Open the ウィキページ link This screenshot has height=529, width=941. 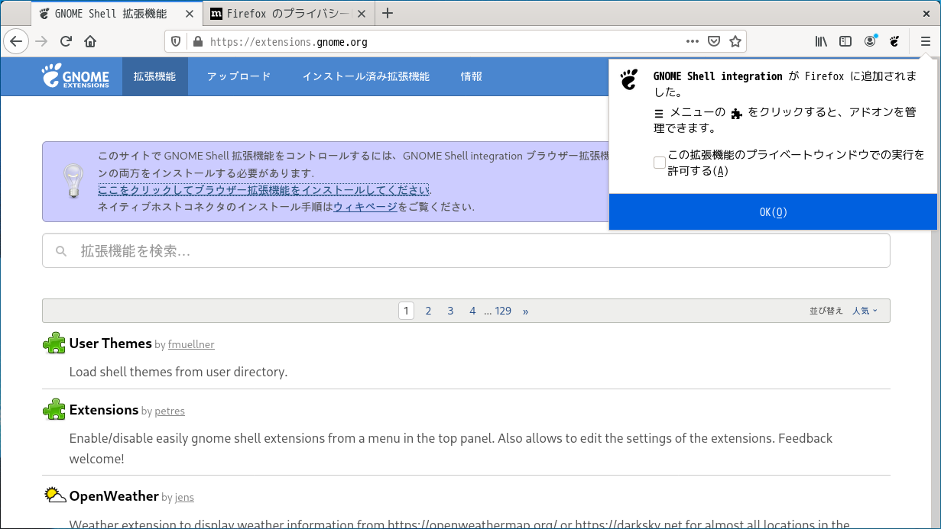[365, 207]
